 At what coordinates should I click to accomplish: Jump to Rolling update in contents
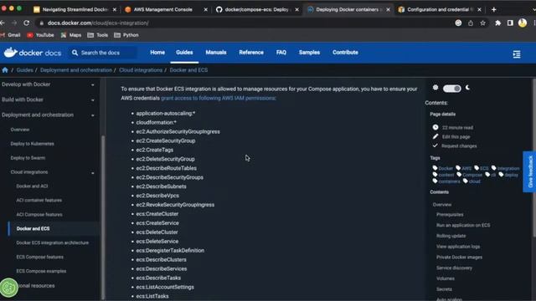pyautogui.click(x=451, y=236)
